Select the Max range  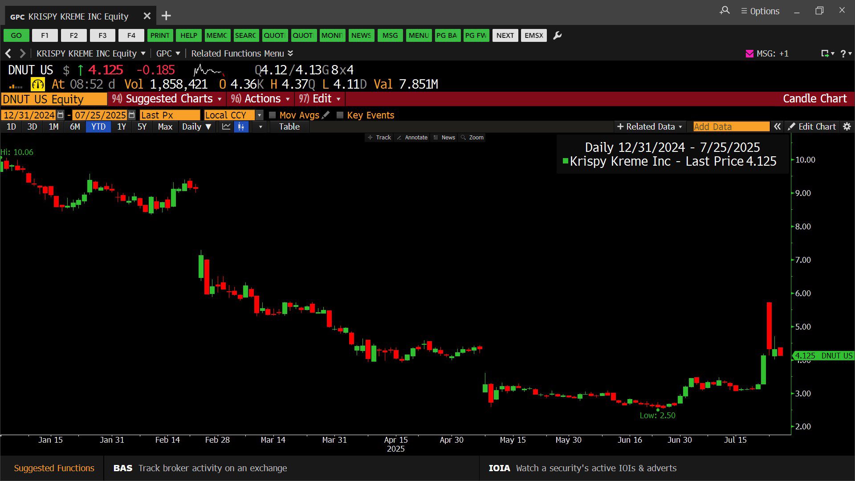165,127
